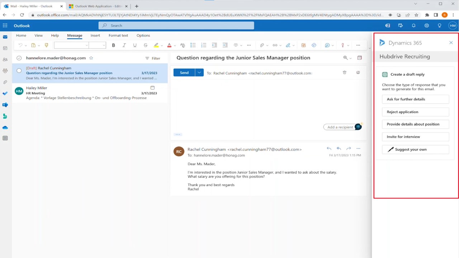Reload the page in the browser
The height and width of the screenshot is (258, 459).
point(22,15)
